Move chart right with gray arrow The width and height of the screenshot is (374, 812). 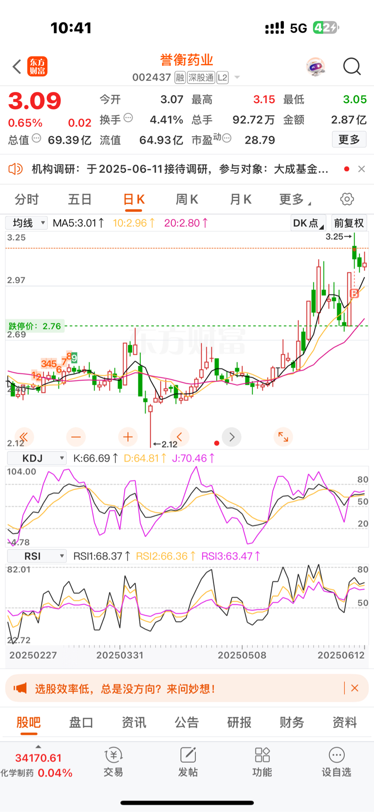coord(232,437)
